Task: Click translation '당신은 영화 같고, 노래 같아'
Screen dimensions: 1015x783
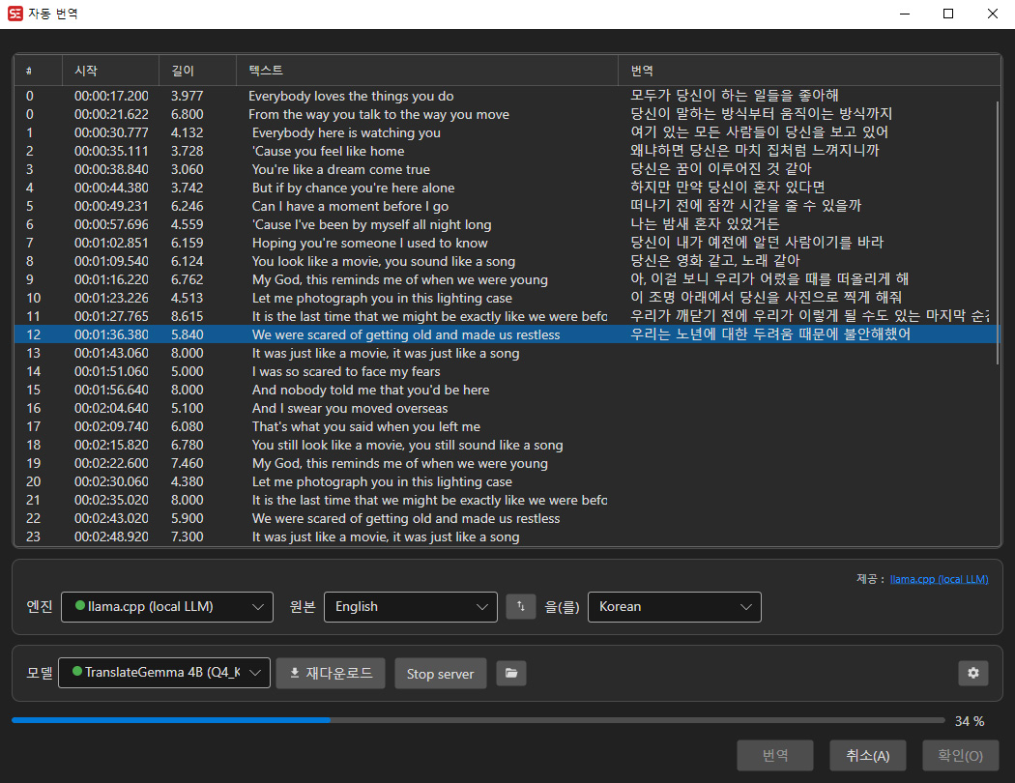Action: [x=714, y=261]
